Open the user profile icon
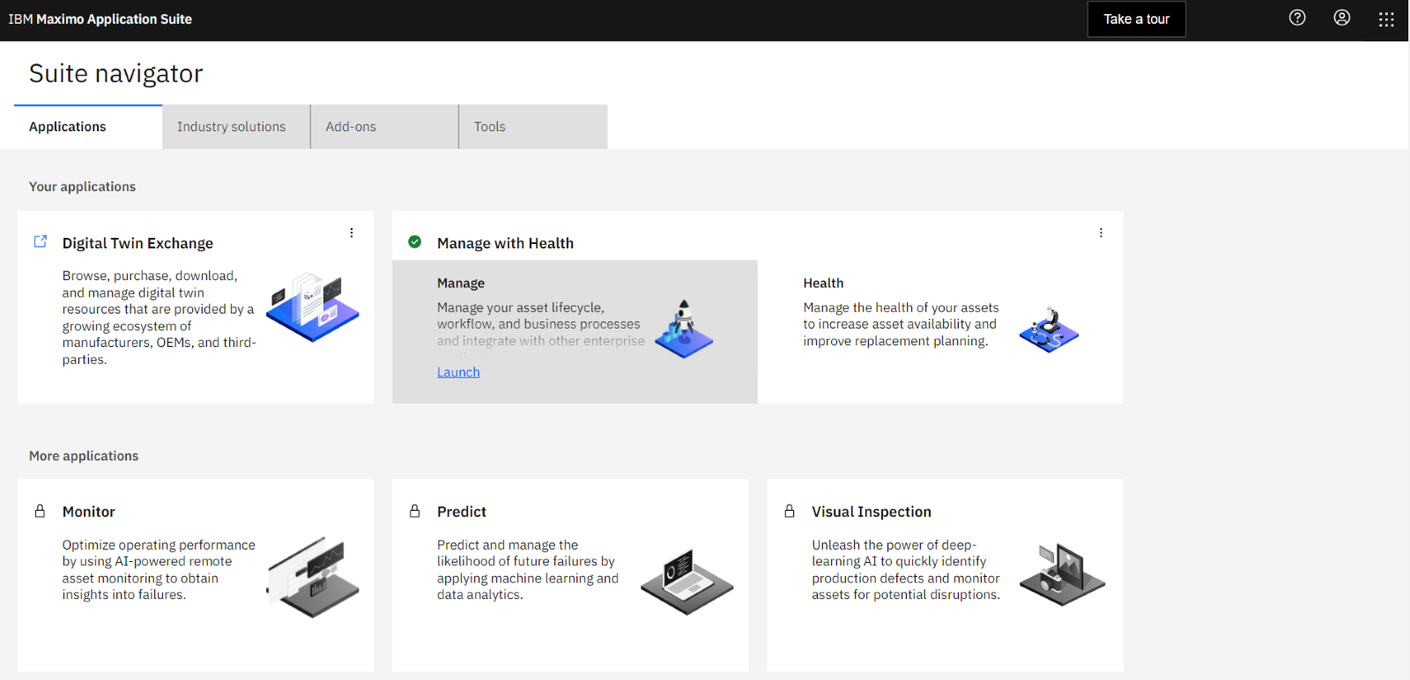Viewport: 1410px width, 680px height. 1341,18
